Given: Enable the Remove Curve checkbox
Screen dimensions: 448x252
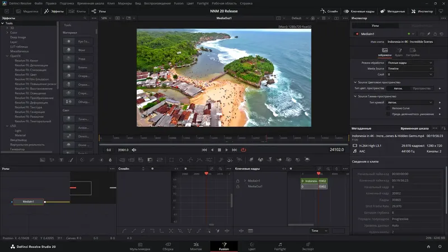Looking at the screenshot, I should (x=389, y=108).
